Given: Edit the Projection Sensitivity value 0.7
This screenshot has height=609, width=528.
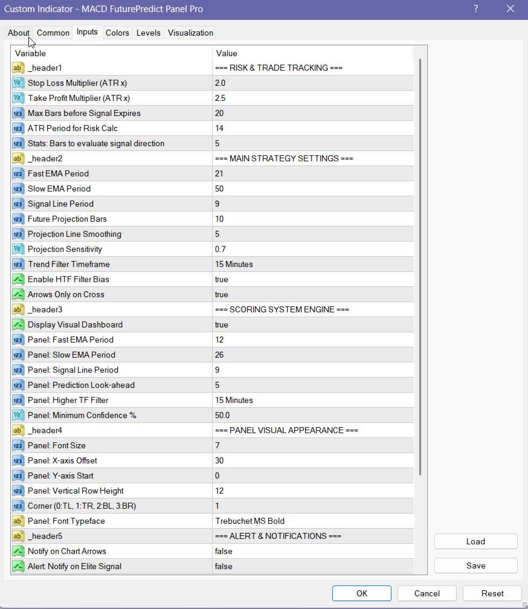Looking at the screenshot, I should pyautogui.click(x=313, y=250).
